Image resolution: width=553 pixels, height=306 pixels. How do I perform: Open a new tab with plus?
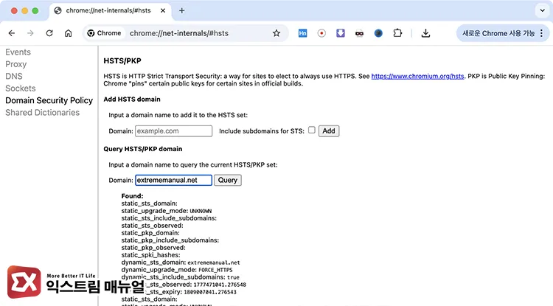[181, 10]
